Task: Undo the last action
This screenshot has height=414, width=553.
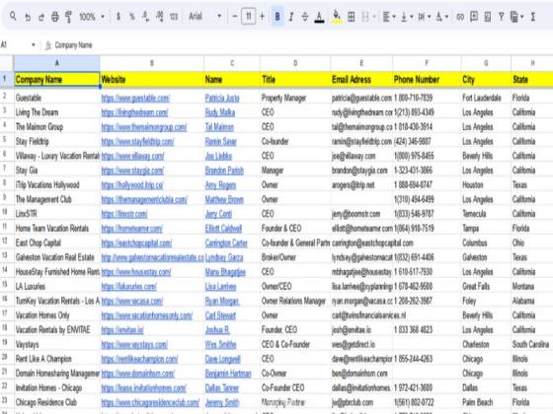Action: (x=28, y=17)
